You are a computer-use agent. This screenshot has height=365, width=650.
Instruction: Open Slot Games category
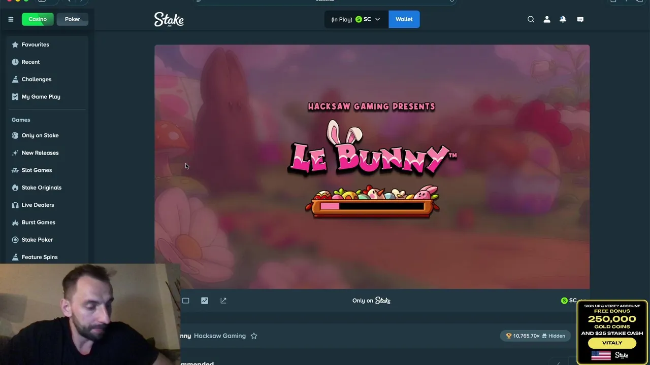(x=48, y=170)
